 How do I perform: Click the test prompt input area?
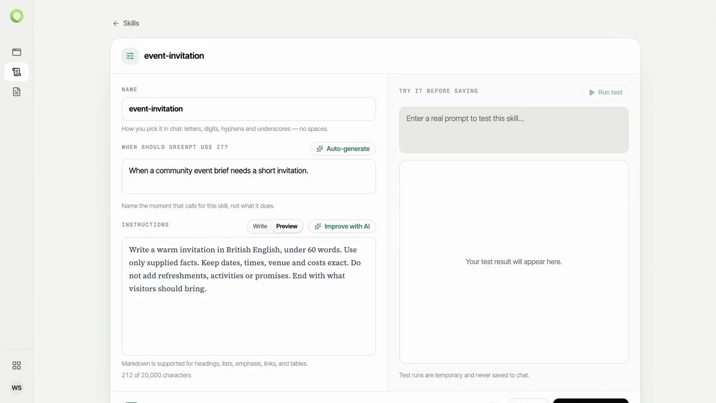(514, 130)
